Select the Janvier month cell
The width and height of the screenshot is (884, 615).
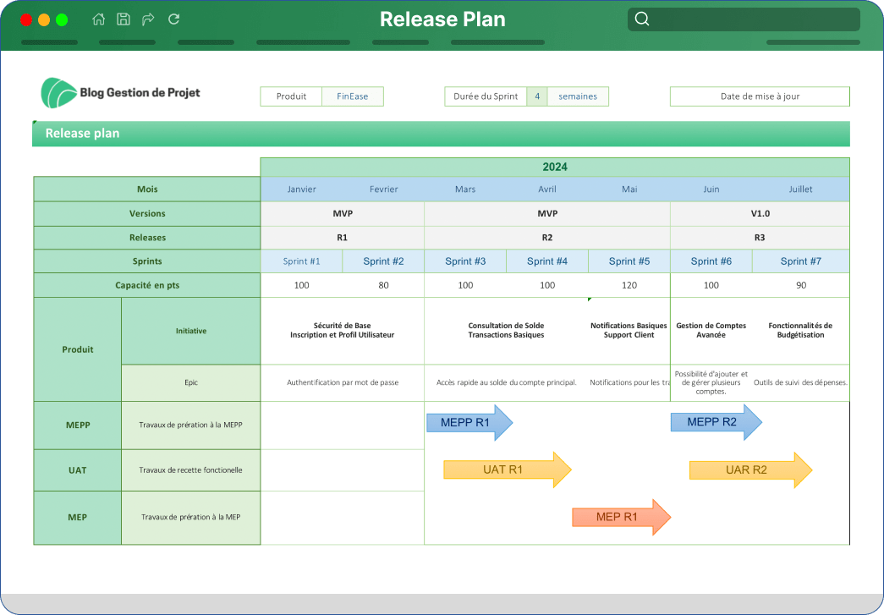tap(302, 189)
